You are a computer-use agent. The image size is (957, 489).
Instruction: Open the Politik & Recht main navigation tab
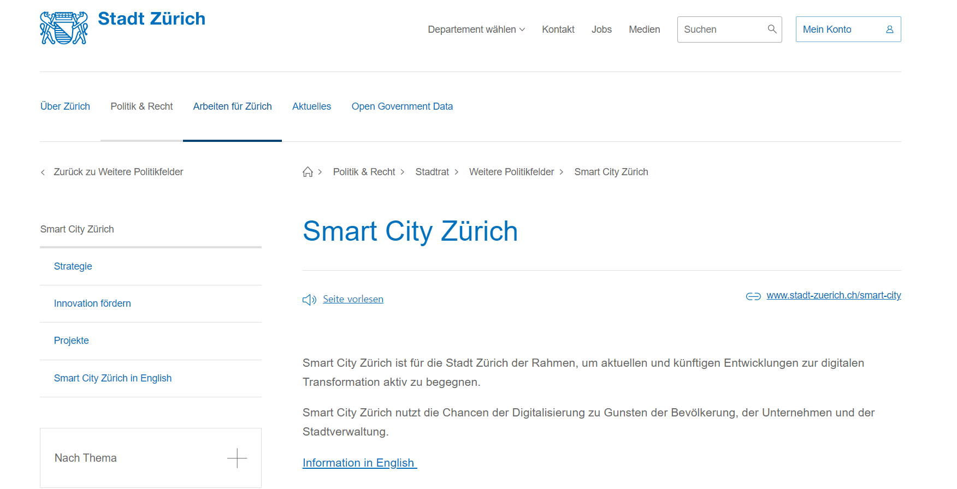click(141, 106)
